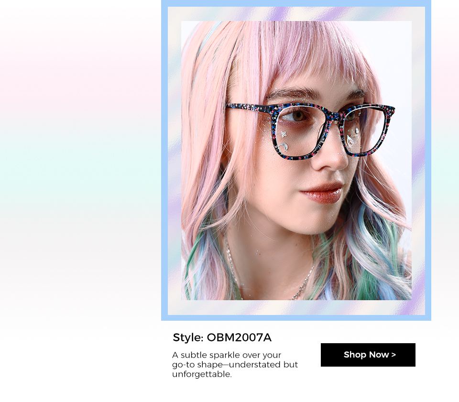This screenshot has width=459, height=402.
Task: Click the subtle sparkle description text
Action: click(x=235, y=364)
